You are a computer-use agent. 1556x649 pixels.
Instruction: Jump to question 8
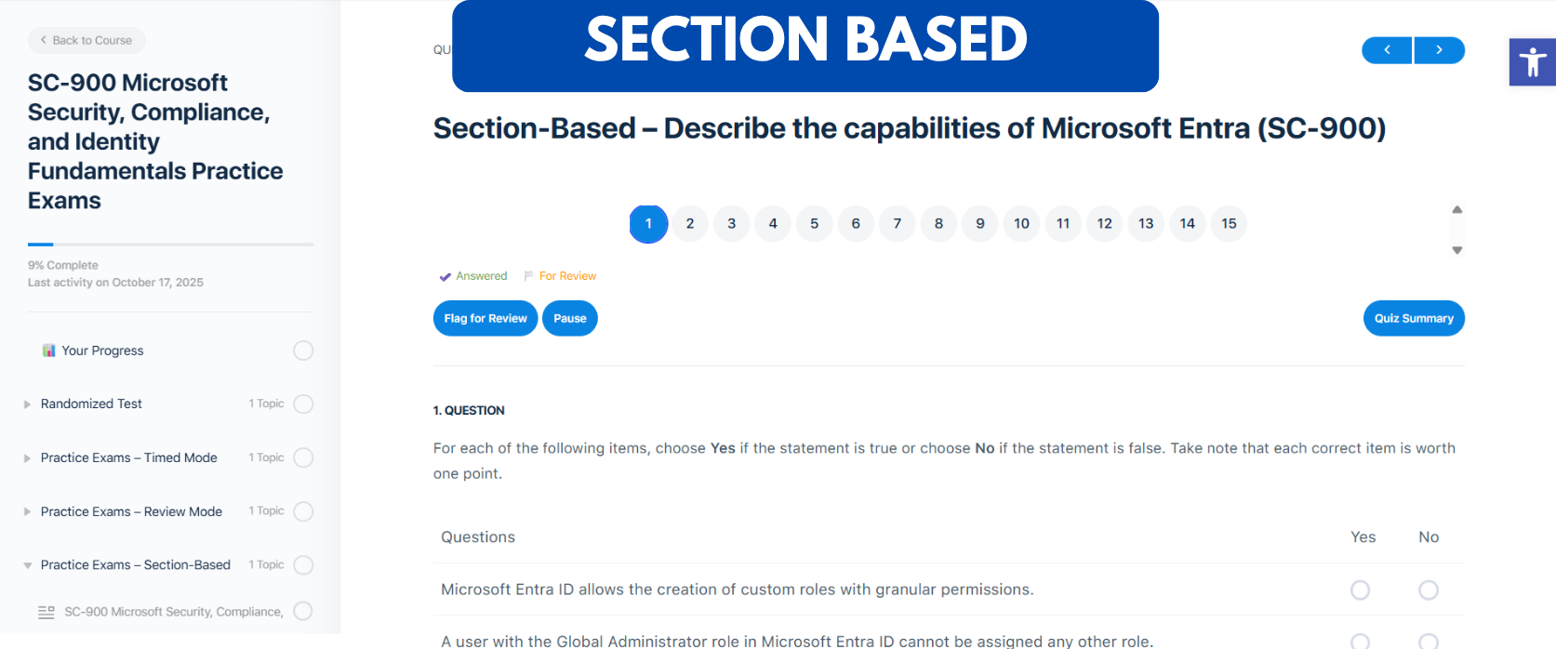(x=938, y=224)
